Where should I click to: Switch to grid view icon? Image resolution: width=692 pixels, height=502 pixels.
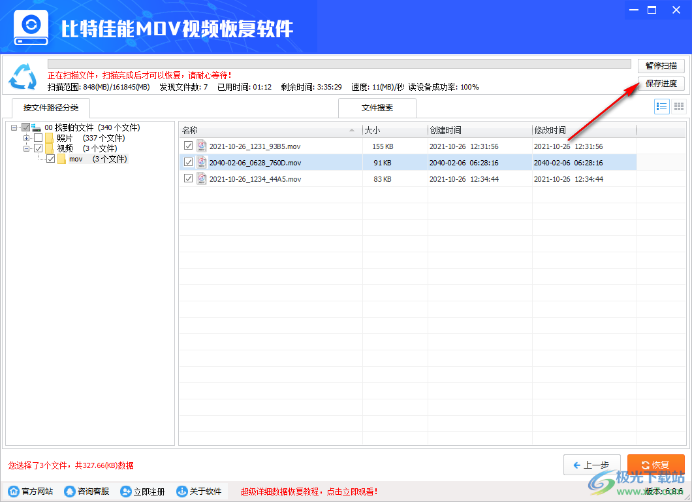coord(678,106)
